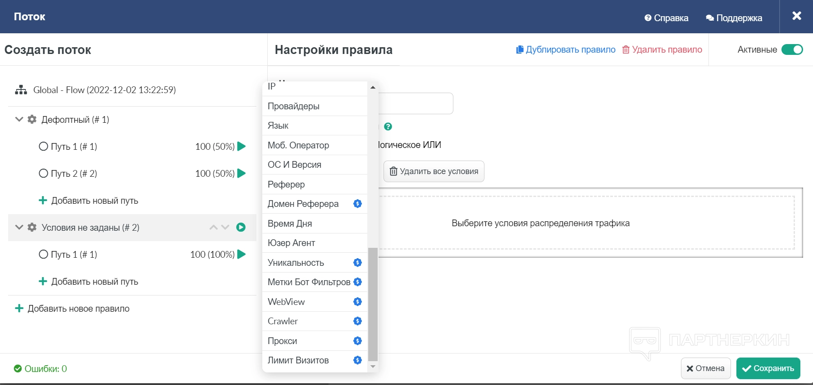Click the up arrow to move rule #2

pyautogui.click(x=214, y=228)
